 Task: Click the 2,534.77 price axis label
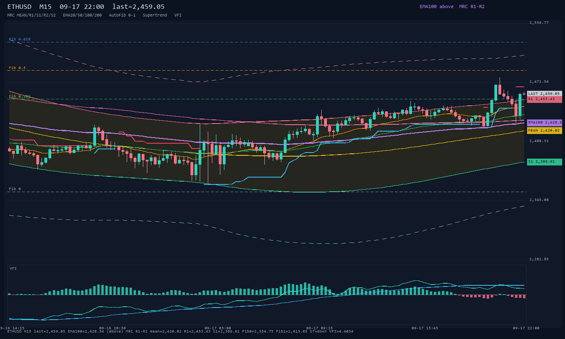click(x=539, y=23)
